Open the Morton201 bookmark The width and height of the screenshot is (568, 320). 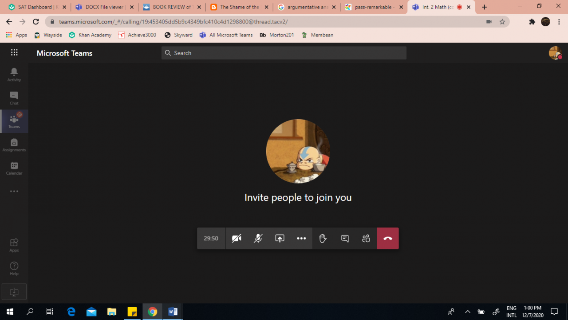[277, 35]
